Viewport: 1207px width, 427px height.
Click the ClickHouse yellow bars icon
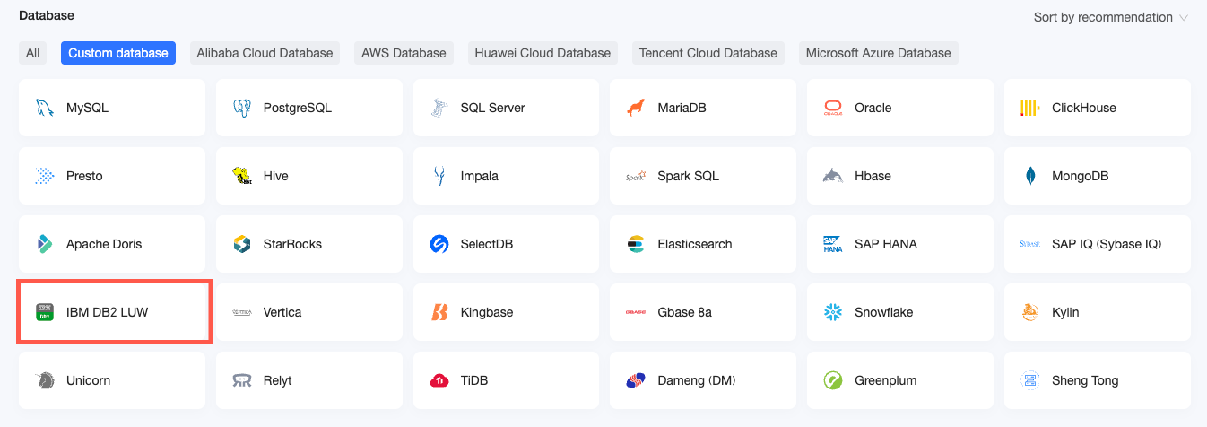1029,108
